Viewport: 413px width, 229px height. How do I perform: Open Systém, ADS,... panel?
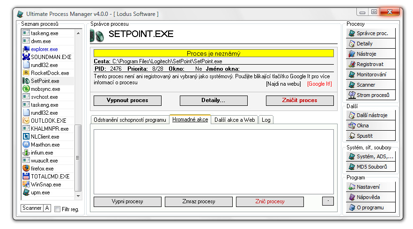point(370,156)
